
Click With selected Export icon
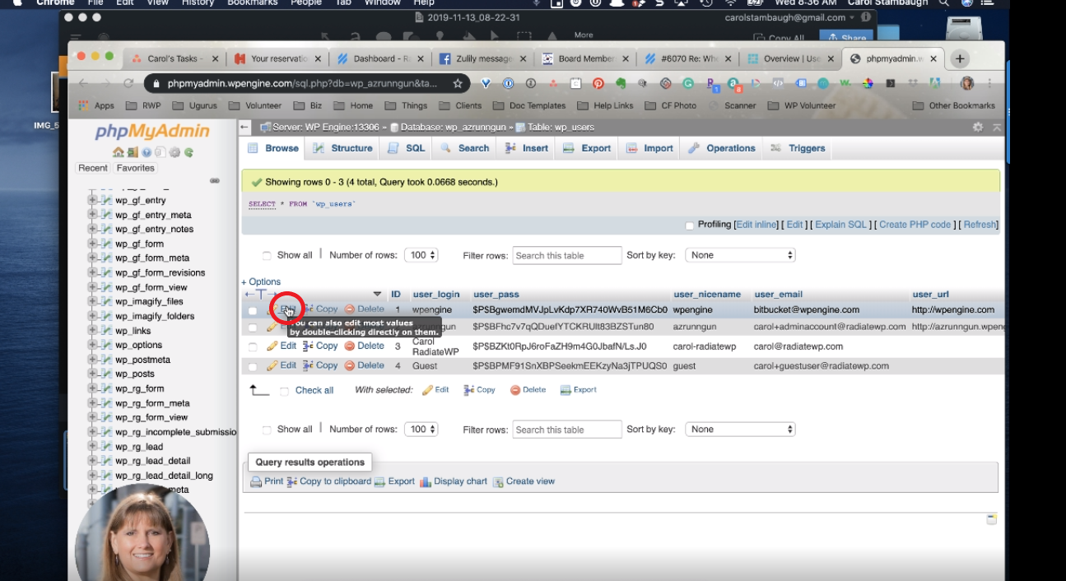(566, 390)
